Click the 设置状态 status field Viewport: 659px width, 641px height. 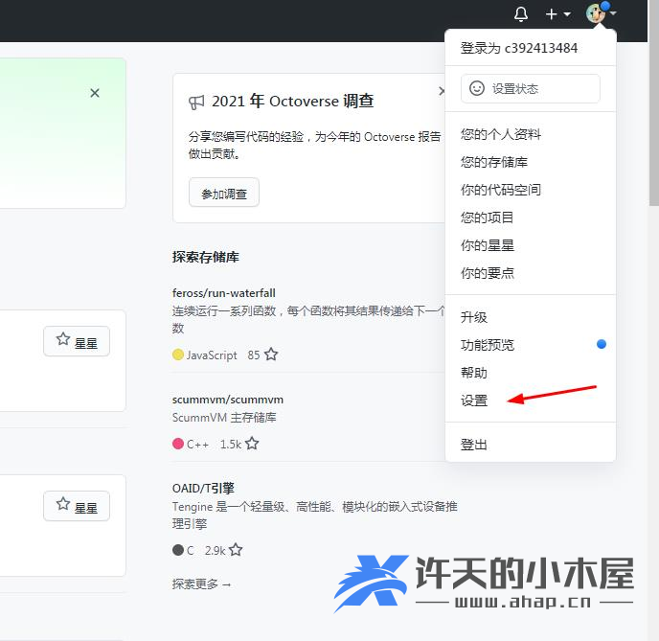[x=531, y=89]
